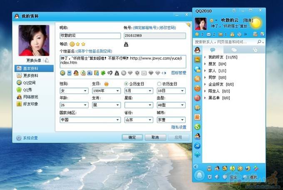Open QQ空间 in profile sidebar
This screenshot has height=190, width=283.
(x=34, y=82)
